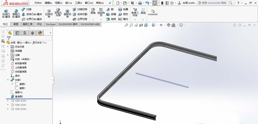This screenshot has width=258, height=124.
Task: Expand the 草图5 tree node
Action: 12,84
